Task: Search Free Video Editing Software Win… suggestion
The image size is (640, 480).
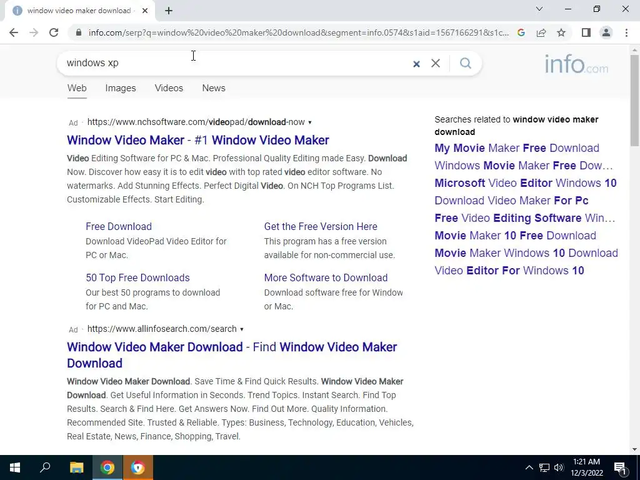Action: [525, 218]
